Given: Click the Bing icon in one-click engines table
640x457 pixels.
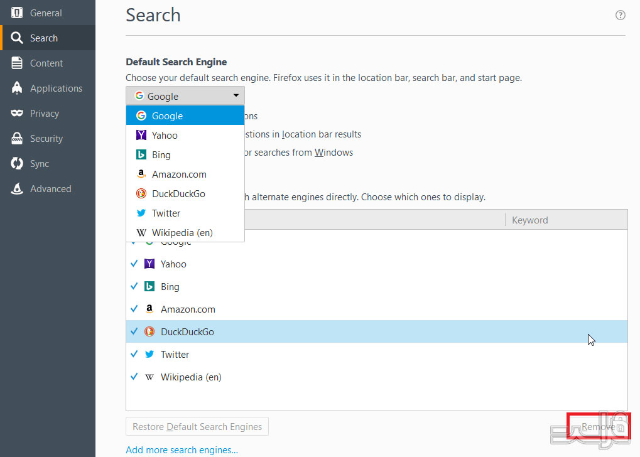Looking at the screenshot, I should tap(149, 286).
